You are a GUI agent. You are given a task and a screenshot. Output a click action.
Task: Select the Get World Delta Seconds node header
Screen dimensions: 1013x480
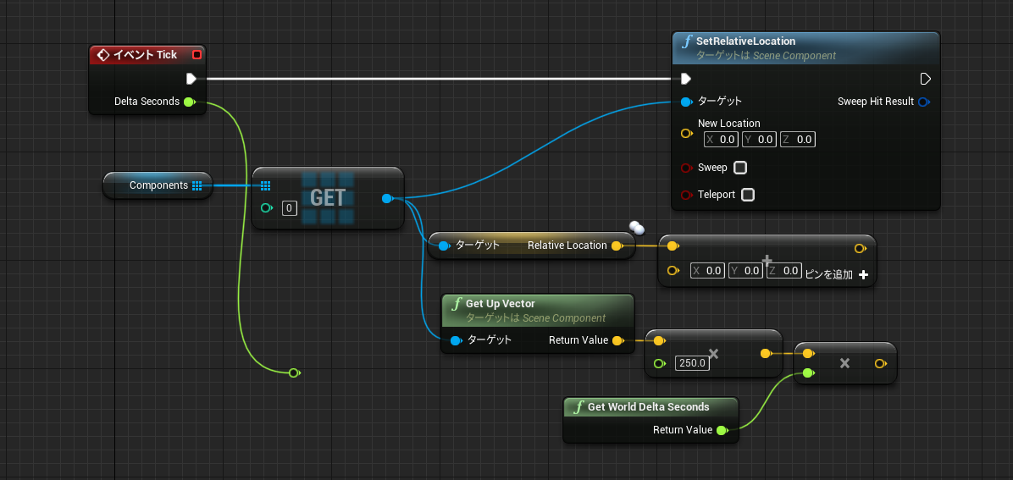[x=650, y=407]
